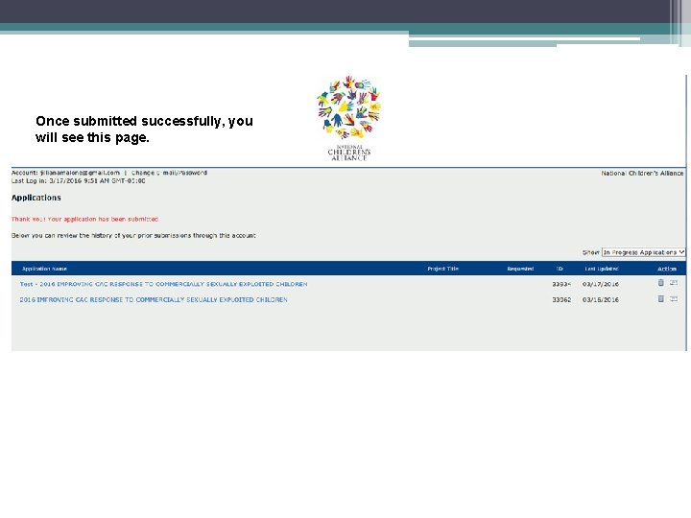This screenshot has width=691, height=518.
Task: Click the date 03/17/2016
Action: 601,284
